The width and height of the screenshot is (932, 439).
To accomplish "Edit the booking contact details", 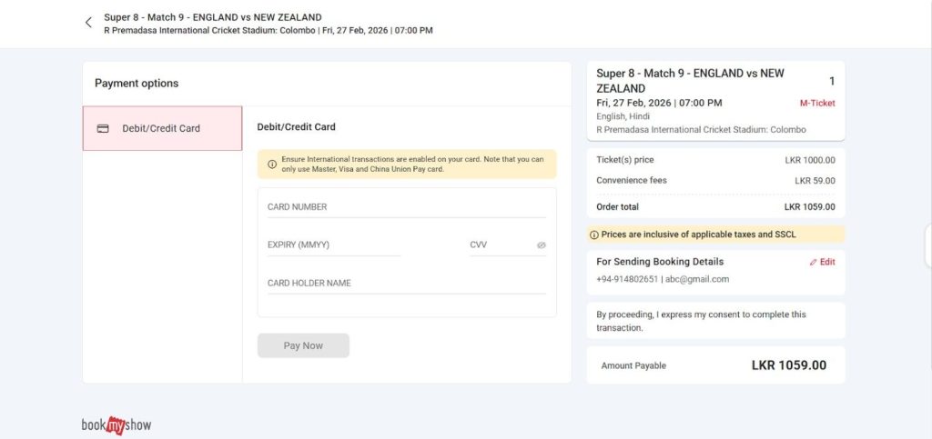I will tap(823, 262).
